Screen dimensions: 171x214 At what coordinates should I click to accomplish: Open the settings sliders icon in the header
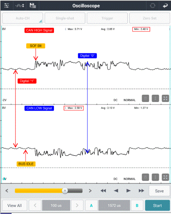pyautogui.click(x=7, y=6)
